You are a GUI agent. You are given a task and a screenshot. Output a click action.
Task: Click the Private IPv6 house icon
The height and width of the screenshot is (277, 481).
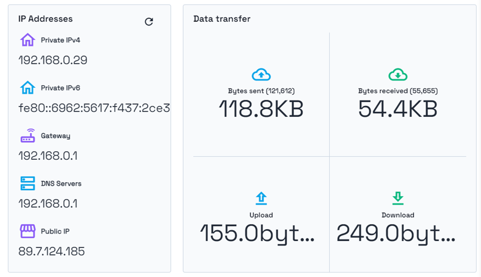[x=28, y=87]
